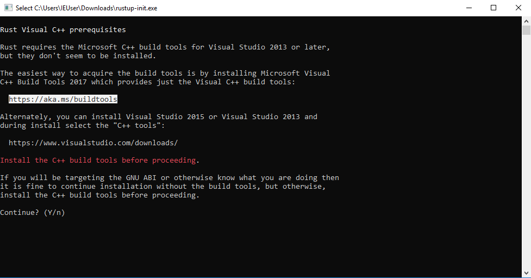Close the rustup-init.exe console window
Image resolution: width=531 pixels, height=278 pixels.
pyautogui.click(x=518, y=8)
